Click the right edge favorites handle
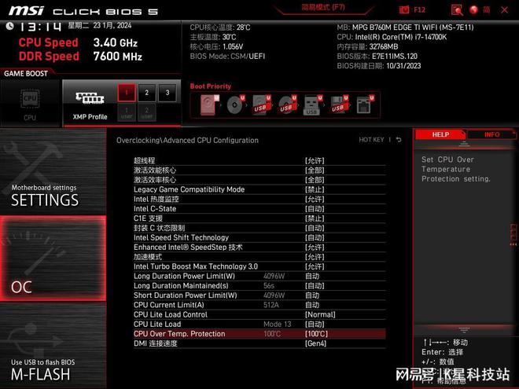This screenshot has height=389, width=519. (x=513, y=235)
